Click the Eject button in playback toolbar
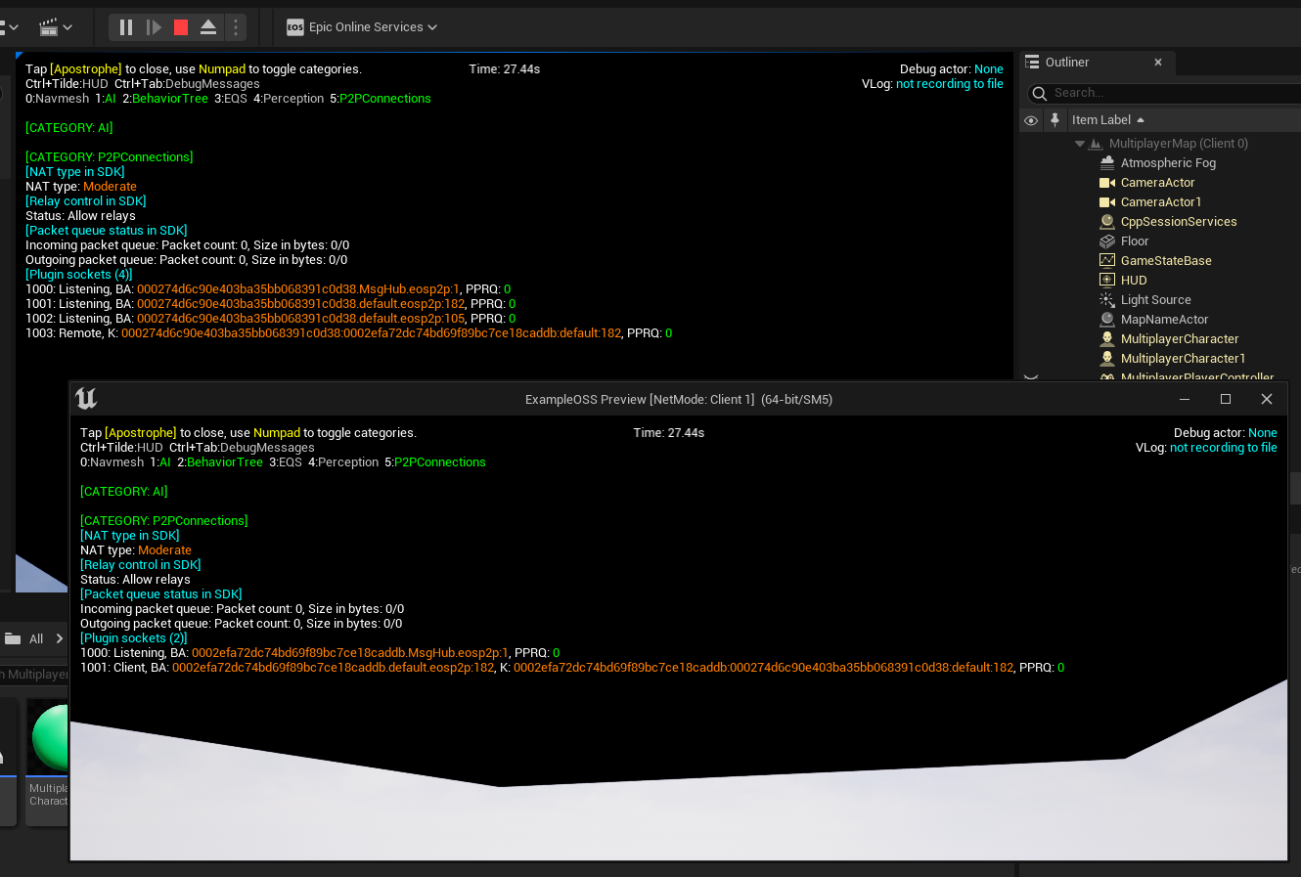 [x=207, y=26]
